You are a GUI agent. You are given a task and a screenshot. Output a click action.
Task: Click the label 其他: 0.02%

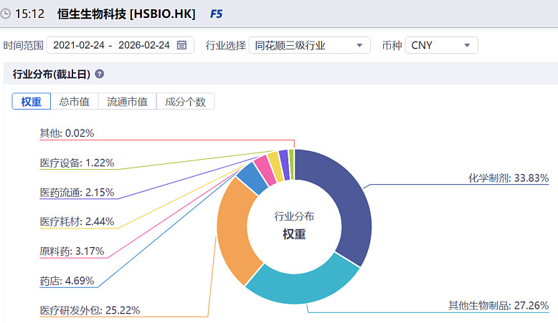67,133
